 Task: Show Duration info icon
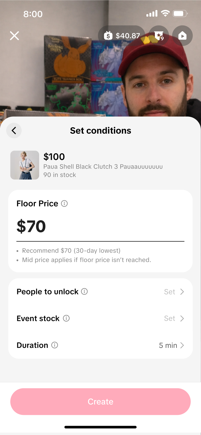click(55, 345)
